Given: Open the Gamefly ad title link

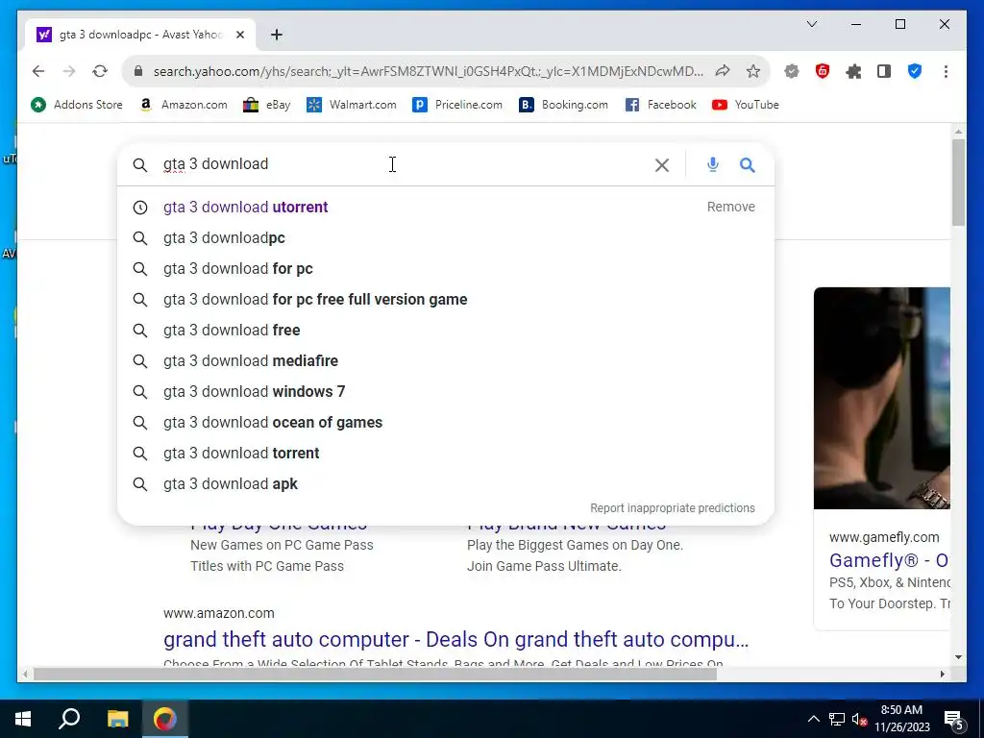Looking at the screenshot, I should pyautogui.click(x=889, y=560).
